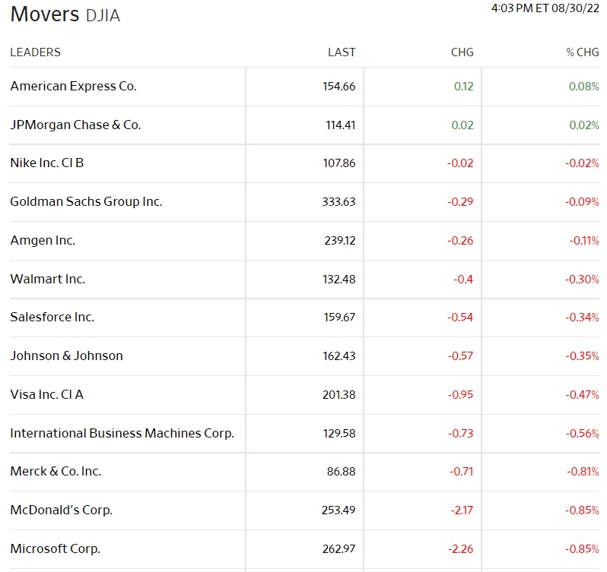Select Merck last price 86.88

click(341, 472)
